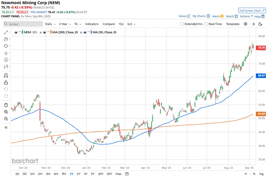The width and height of the screenshot is (268, 179).
Task: Click the red 75.75 price label
Action: point(261,48)
